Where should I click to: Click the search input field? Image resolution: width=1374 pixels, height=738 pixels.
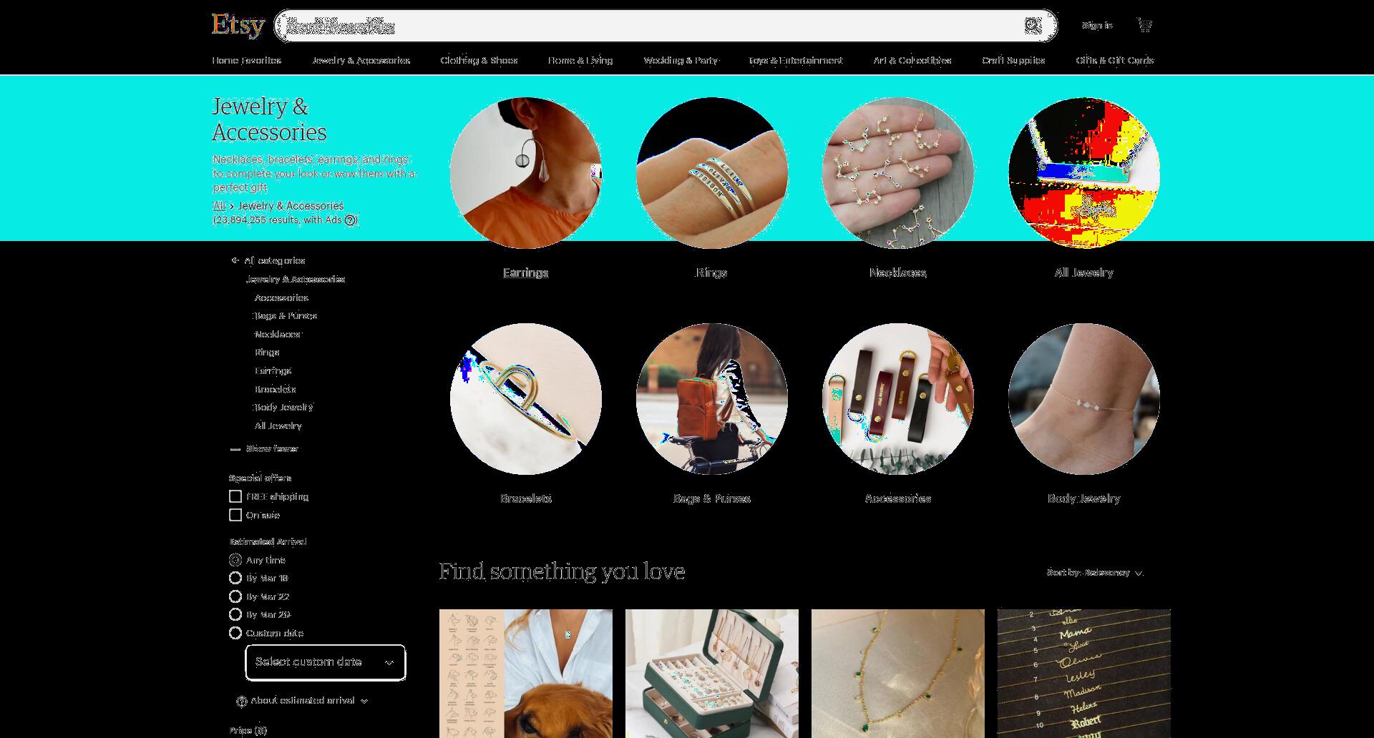651,26
